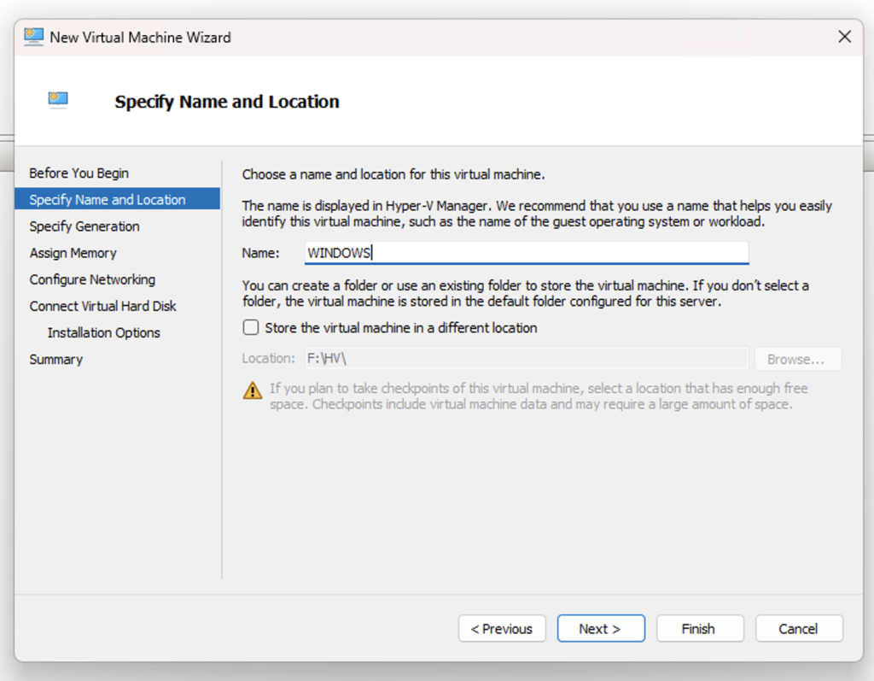Viewport: 874px width, 681px height.
Task: Click in the Name text field
Action: click(526, 253)
